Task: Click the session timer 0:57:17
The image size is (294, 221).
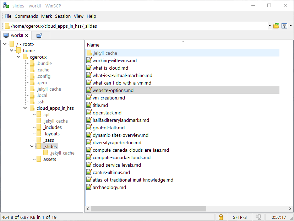Action: click(x=279, y=217)
